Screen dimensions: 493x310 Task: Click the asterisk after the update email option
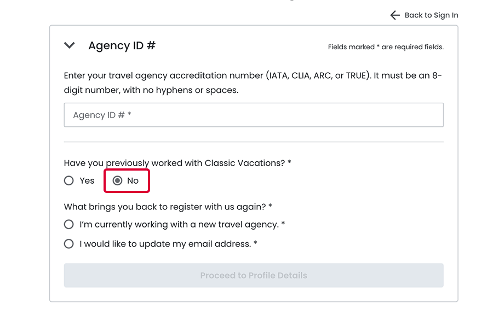point(255,244)
